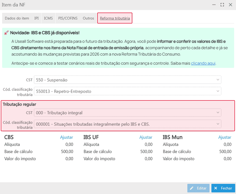Minimize the Item da NF window
Viewport: 236px width, 194px height.
(214, 5)
